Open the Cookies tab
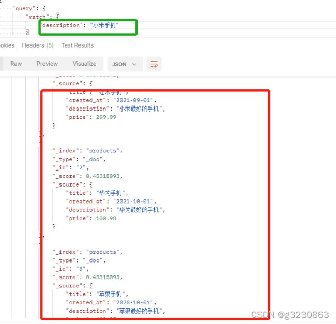Image resolution: width=336 pixels, height=324 pixels. pos(7,45)
